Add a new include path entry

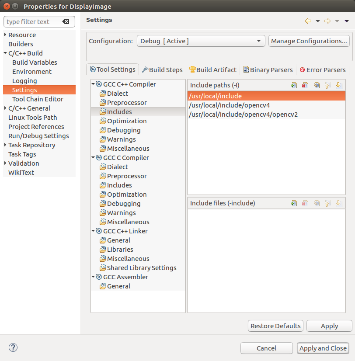click(x=294, y=85)
